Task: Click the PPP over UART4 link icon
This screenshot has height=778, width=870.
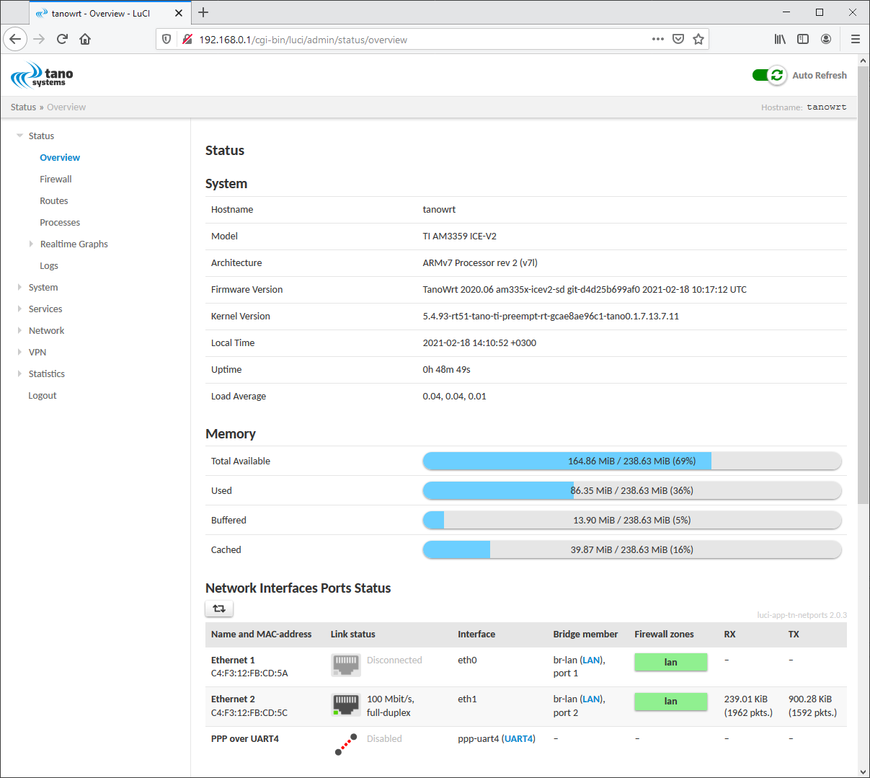Action: (346, 744)
